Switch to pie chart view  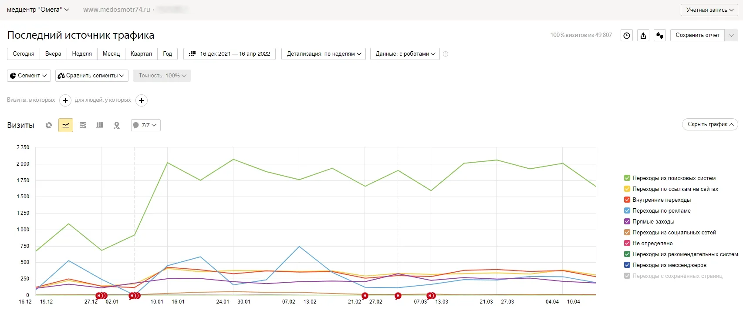pos(49,125)
